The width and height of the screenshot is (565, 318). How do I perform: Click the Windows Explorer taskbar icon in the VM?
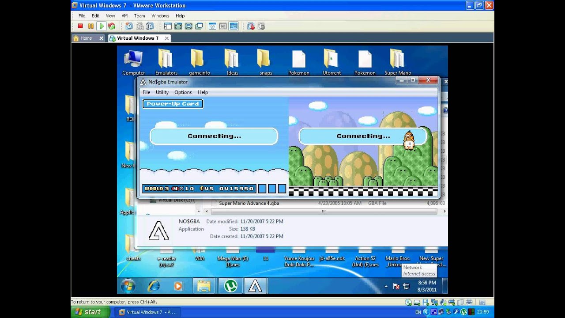[x=203, y=286]
